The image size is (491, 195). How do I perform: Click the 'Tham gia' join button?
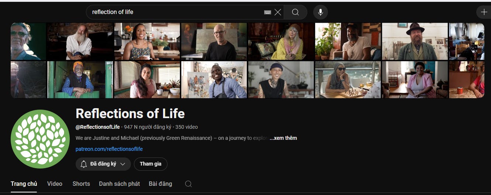(151, 164)
